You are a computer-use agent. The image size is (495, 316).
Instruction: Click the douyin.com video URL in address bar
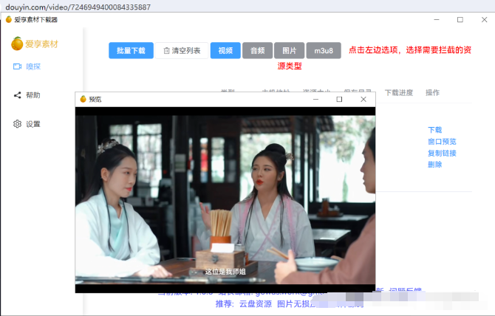(x=78, y=7)
